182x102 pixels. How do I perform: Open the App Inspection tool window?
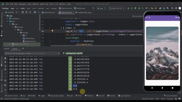[124, 96]
